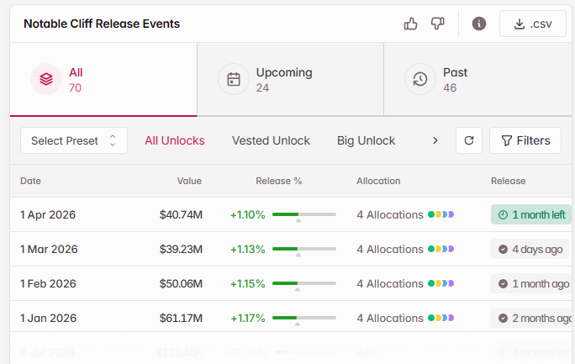
Task: Select the 1 Jan 2026 date cell
Action: [x=49, y=318]
